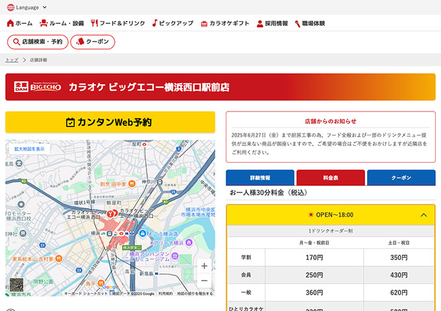Viewport: 441px width, 311px height.
Task: Open 職場体験 menu item
Action: click(x=309, y=23)
